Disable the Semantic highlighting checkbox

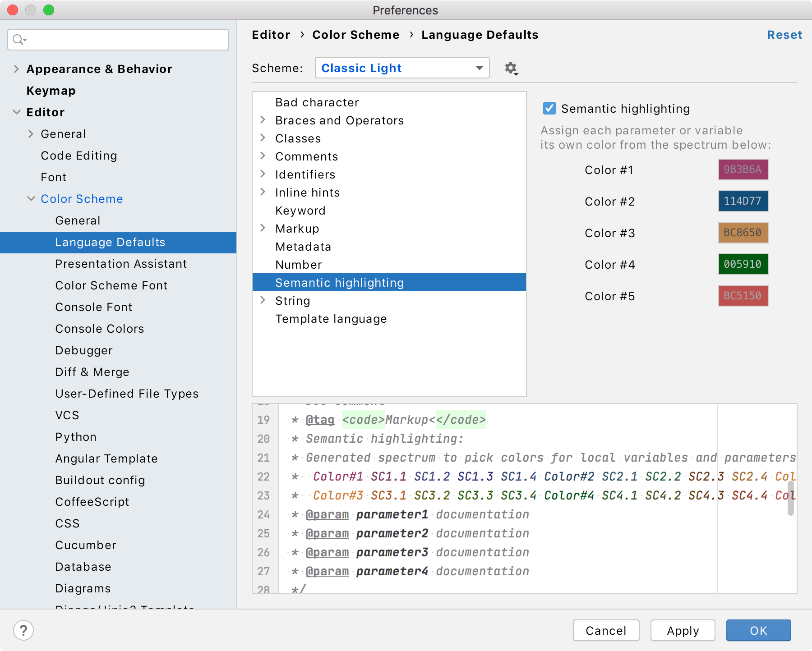(x=549, y=108)
